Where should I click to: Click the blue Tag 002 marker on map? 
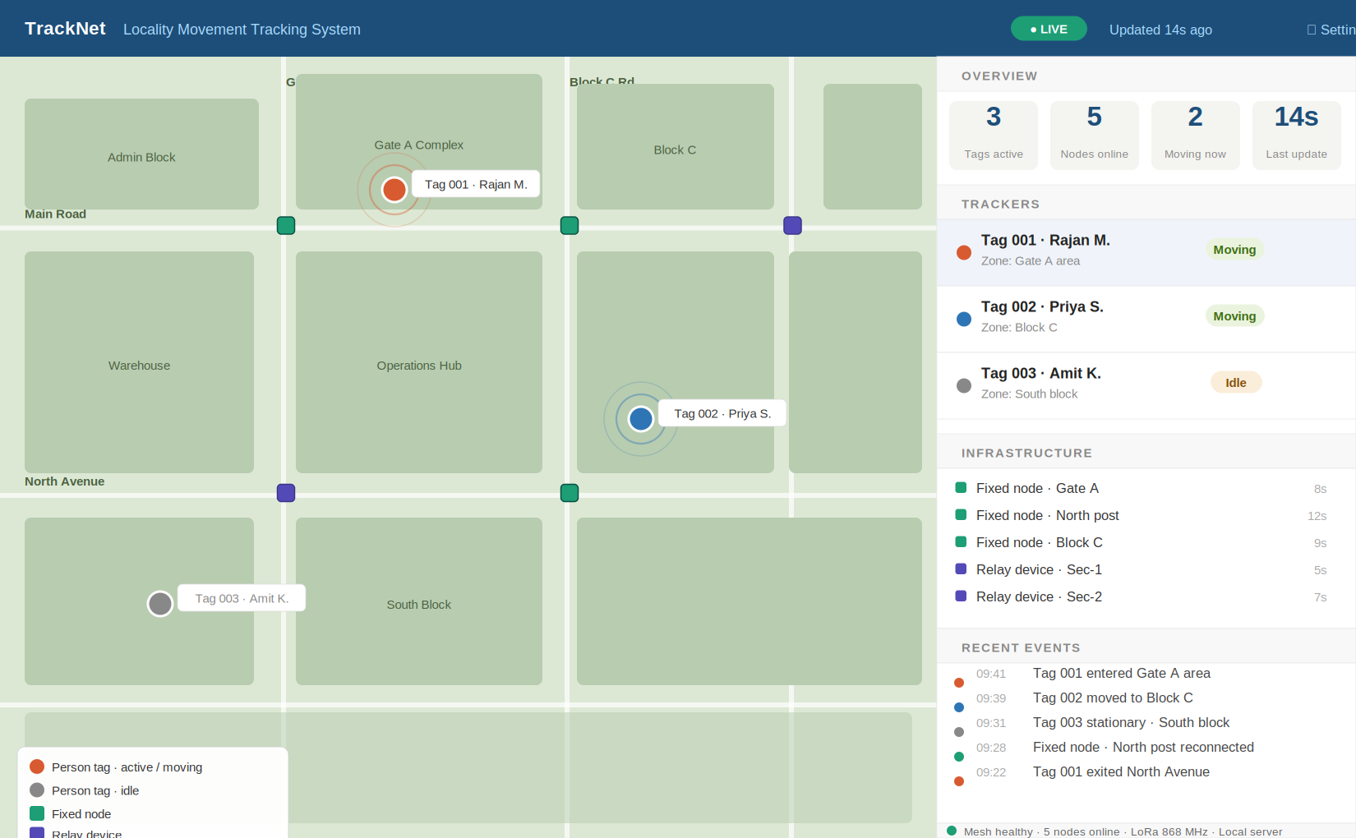click(641, 419)
